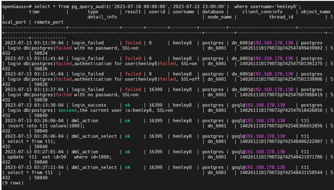Select the 'time' column header

34,12
